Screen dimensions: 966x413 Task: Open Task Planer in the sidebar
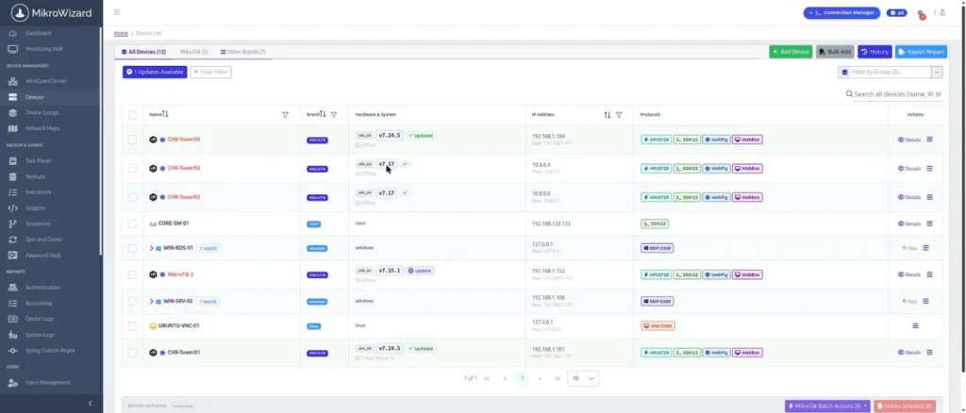pyautogui.click(x=38, y=160)
